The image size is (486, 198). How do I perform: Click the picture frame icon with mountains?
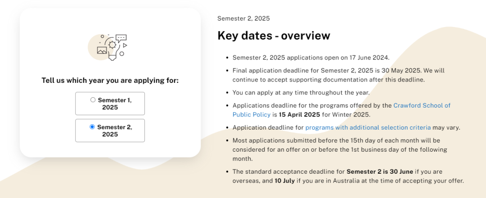pos(102,50)
